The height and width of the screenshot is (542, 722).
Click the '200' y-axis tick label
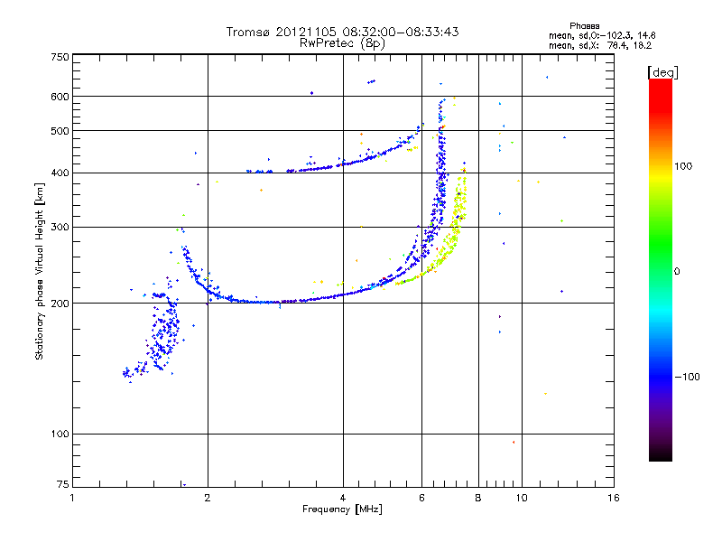60,304
